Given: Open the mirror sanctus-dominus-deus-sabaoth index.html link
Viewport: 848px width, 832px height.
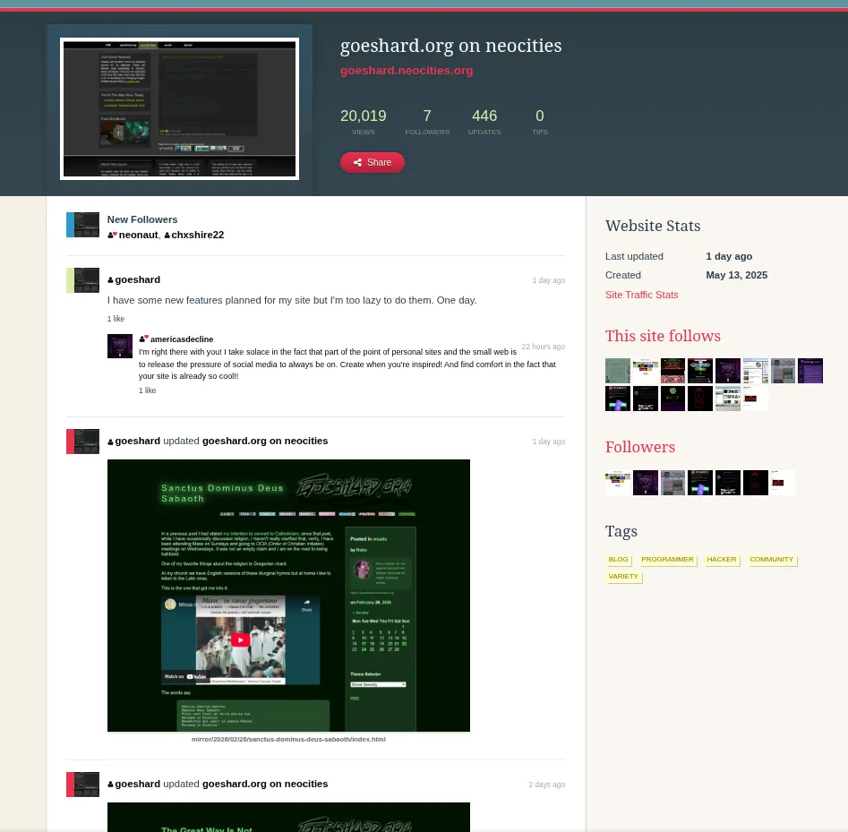Looking at the screenshot, I should tap(288, 739).
